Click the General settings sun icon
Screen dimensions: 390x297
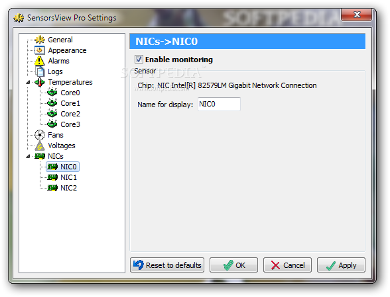(x=40, y=40)
